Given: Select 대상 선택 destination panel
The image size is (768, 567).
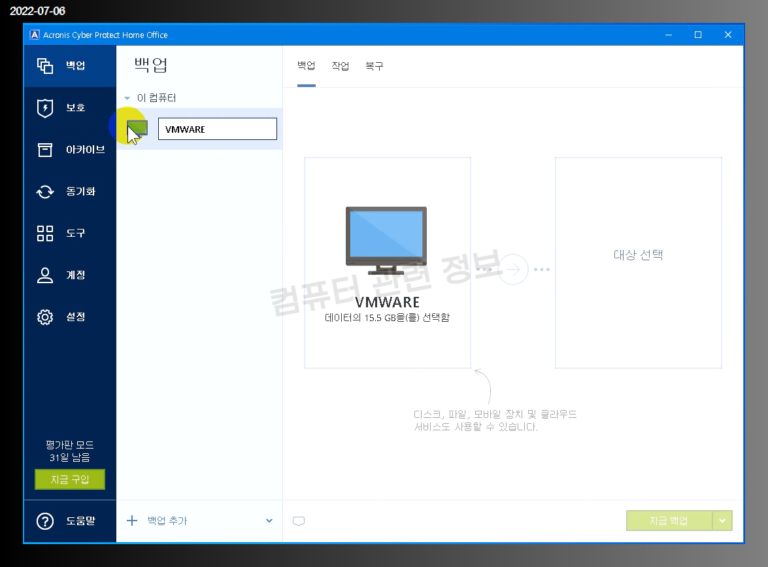Looking at the screenshot, I should (x=638, y=263).
